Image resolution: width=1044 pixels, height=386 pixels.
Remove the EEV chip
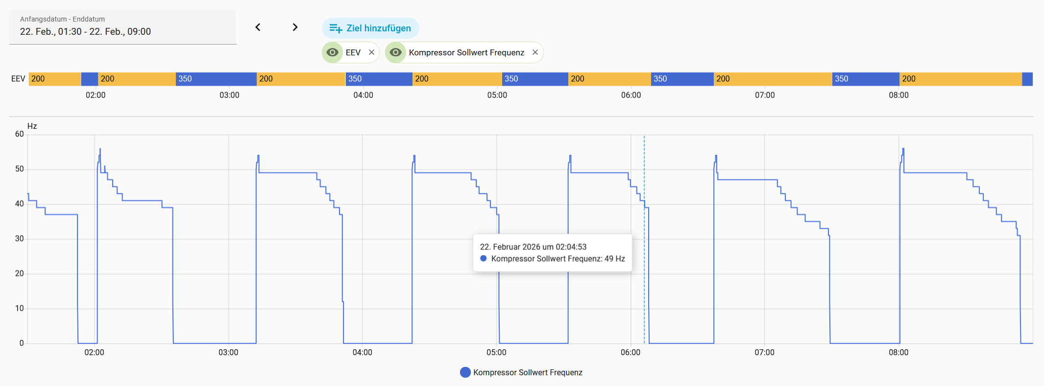point(371,52)
